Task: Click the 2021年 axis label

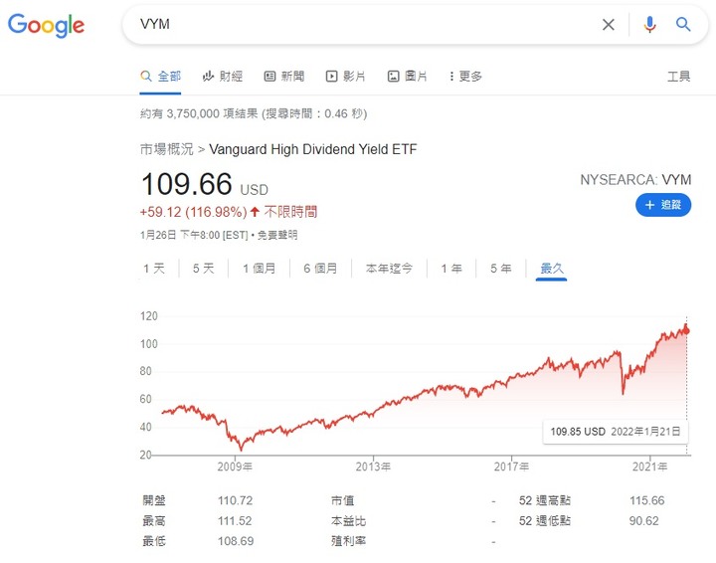Action: [x=649, y=467]
